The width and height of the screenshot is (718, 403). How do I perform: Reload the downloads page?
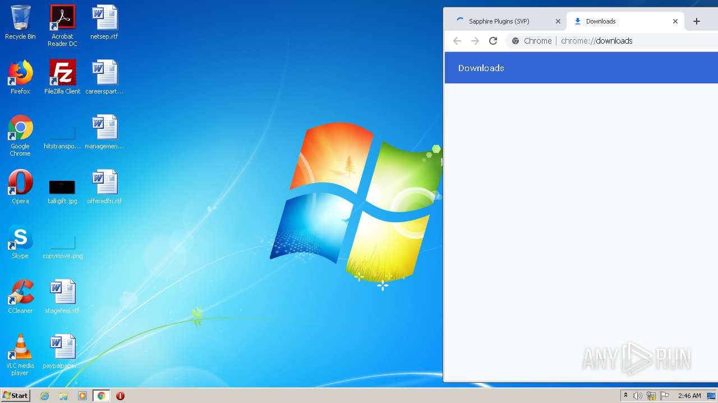click(x=493, y=41)
